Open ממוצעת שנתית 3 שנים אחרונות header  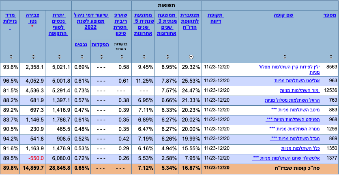coord(167,24)
